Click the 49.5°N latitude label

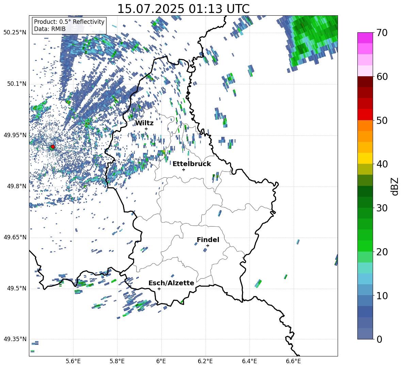pyautogui.click(x=16, y=288)
